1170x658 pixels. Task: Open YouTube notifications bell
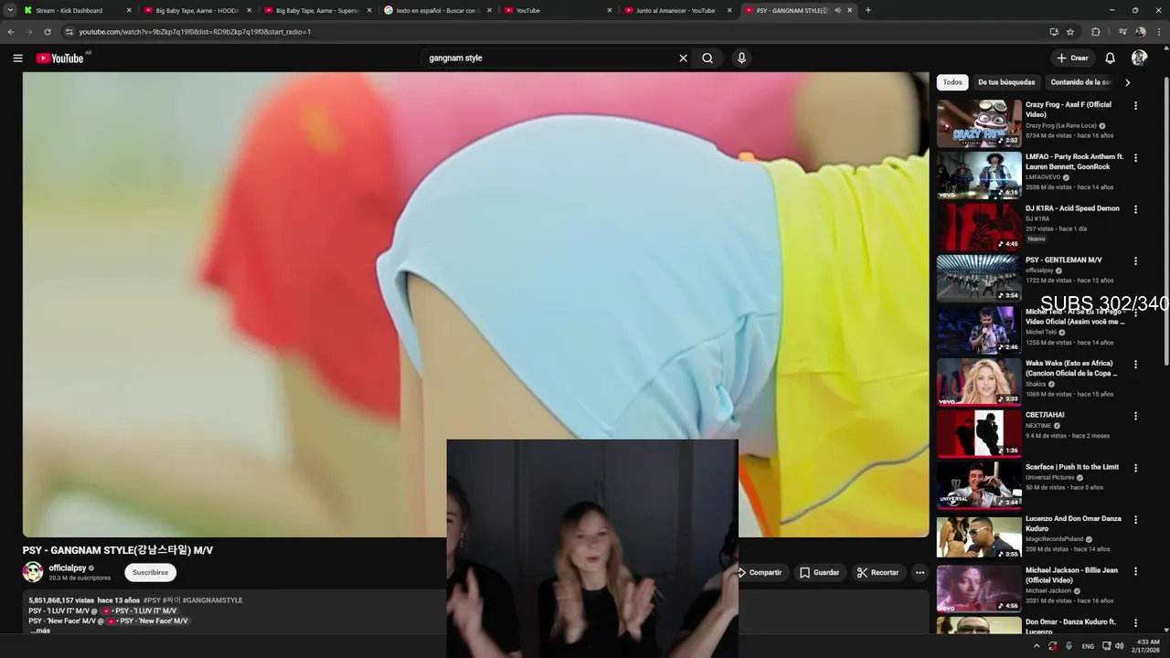pos(1110,58)
